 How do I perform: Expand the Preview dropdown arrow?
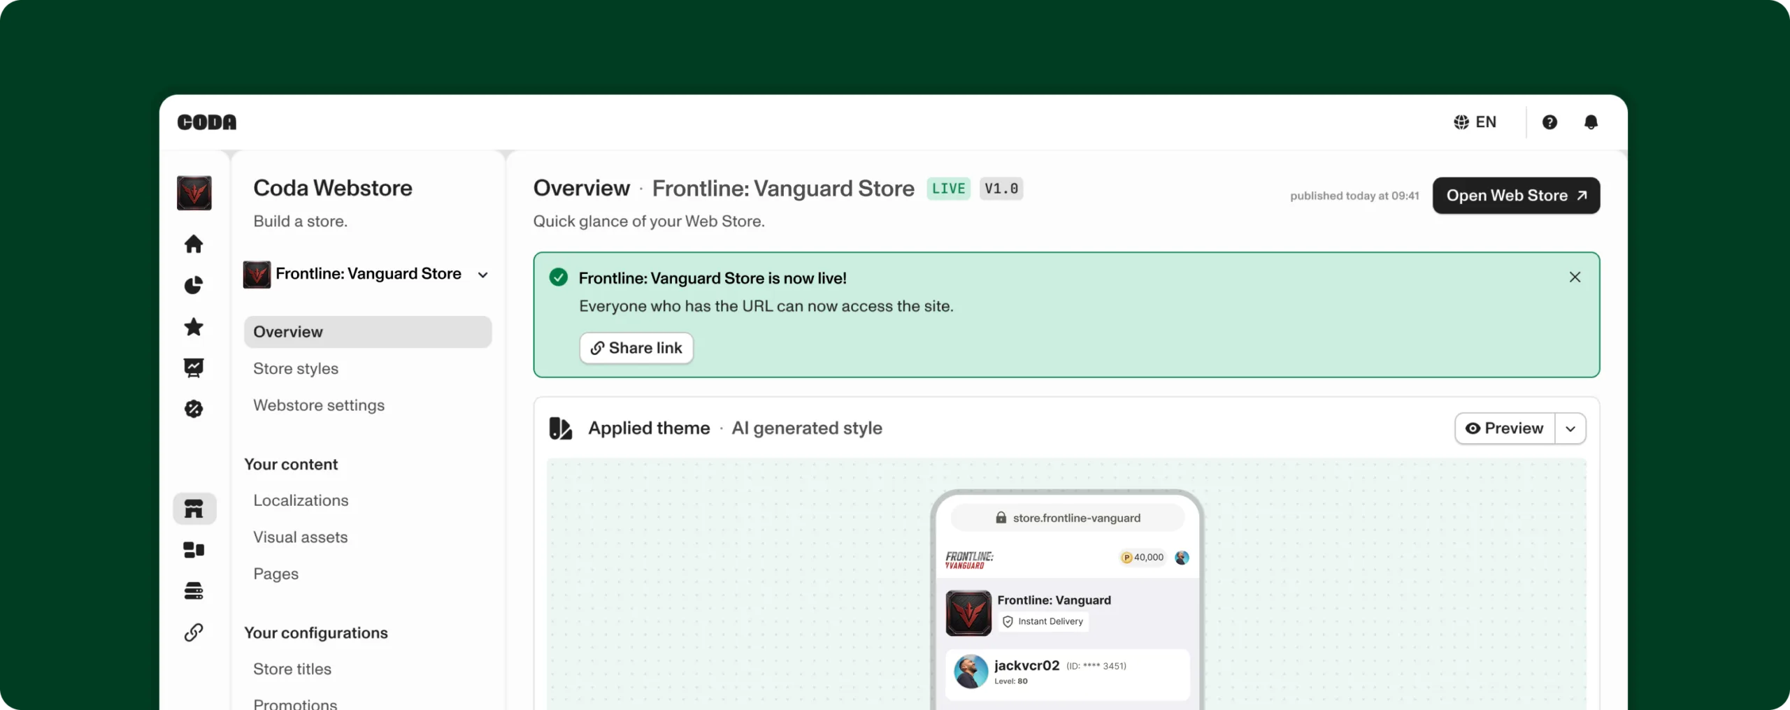(x=1570, y=428)
